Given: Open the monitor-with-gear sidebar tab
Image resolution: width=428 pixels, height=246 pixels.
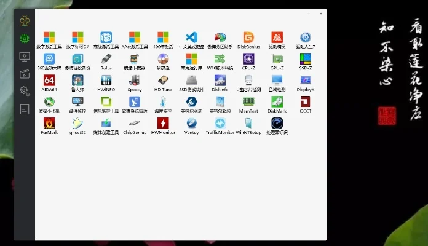Looking at the screenshot, I should [25, 57].
